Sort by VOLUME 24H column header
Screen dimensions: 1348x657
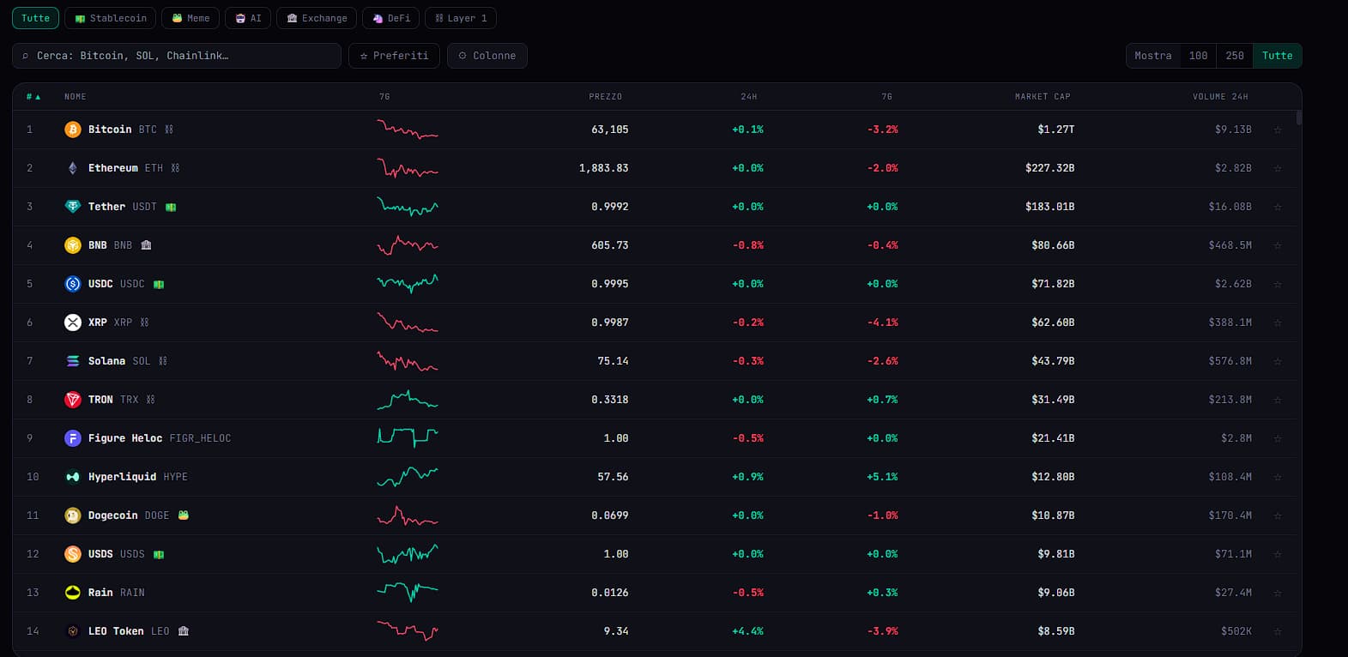(1220, 97)
